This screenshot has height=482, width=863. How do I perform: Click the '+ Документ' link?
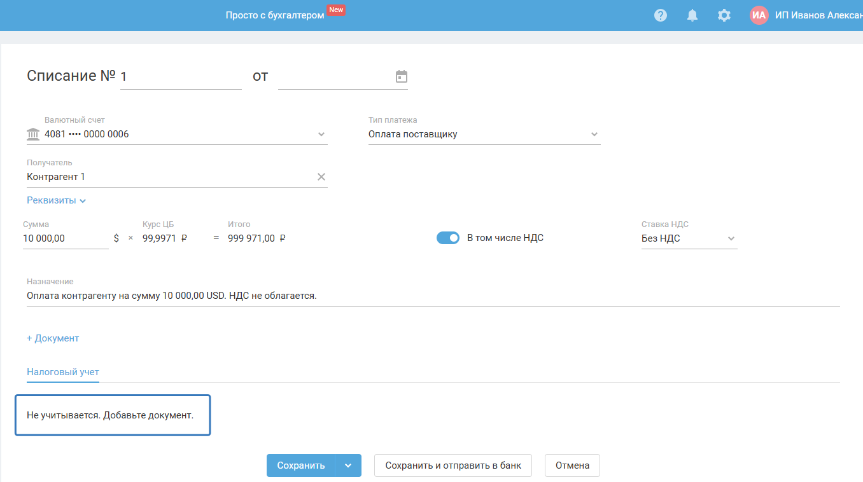(53, 338)
